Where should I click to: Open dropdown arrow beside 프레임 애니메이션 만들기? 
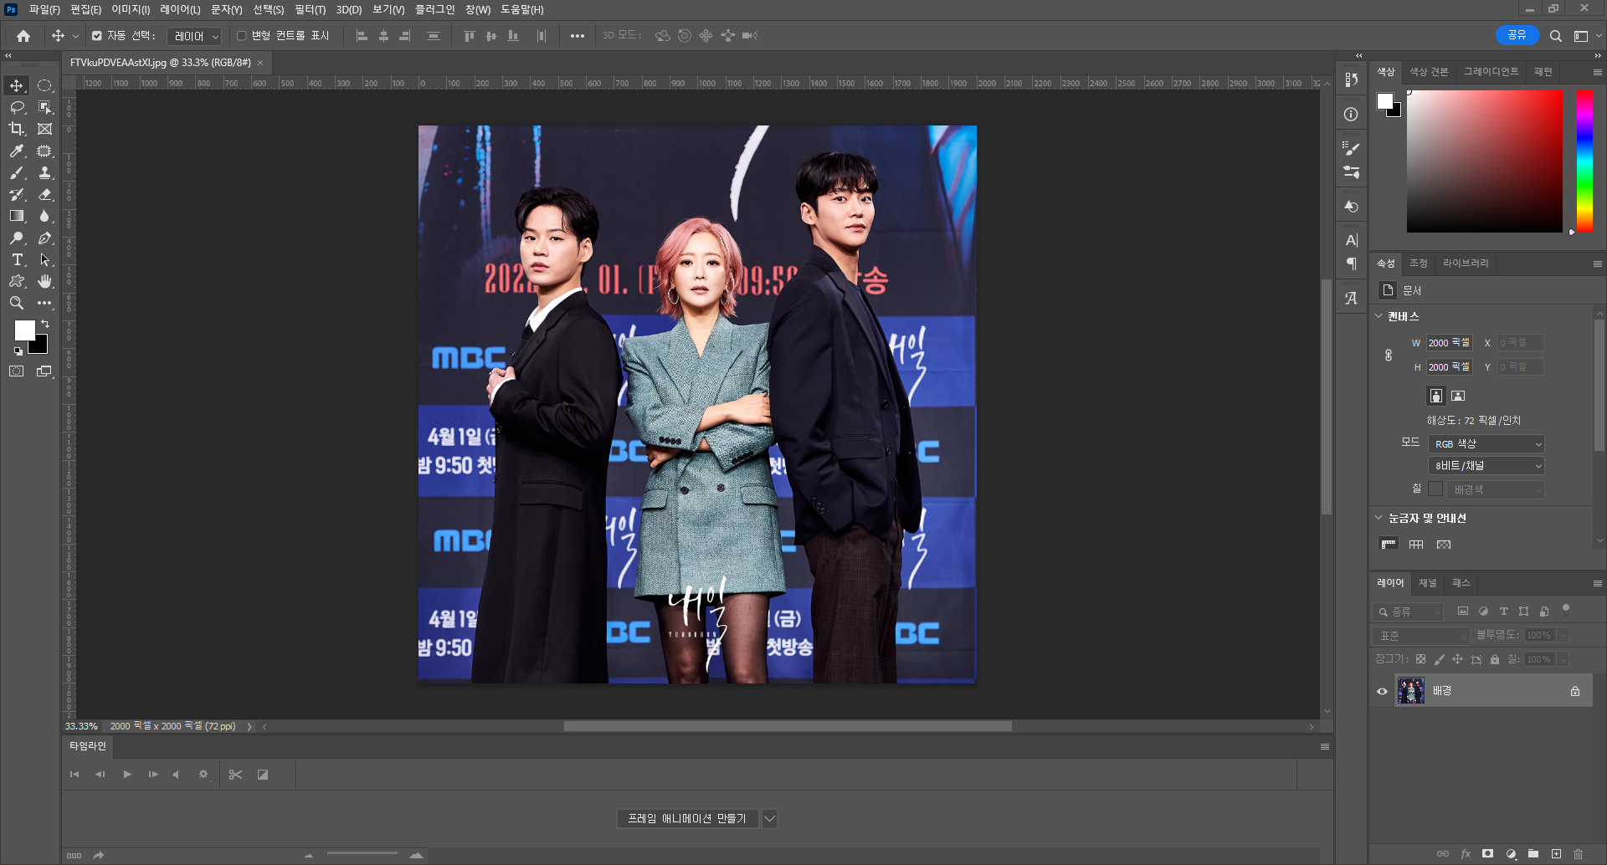769,818
